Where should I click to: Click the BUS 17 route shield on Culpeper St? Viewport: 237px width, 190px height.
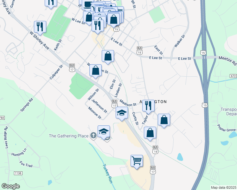click(72, 68)
